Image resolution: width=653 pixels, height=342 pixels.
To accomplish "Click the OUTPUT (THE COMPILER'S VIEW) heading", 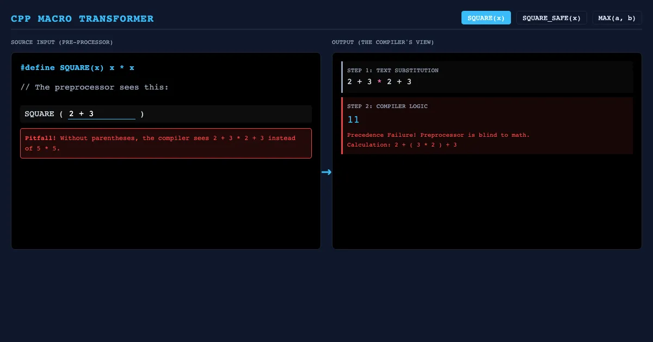I will [x=383, y=42].
